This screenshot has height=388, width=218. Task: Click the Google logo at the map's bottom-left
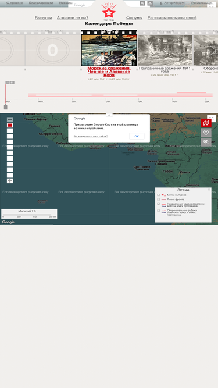click(x=8, y=222)
